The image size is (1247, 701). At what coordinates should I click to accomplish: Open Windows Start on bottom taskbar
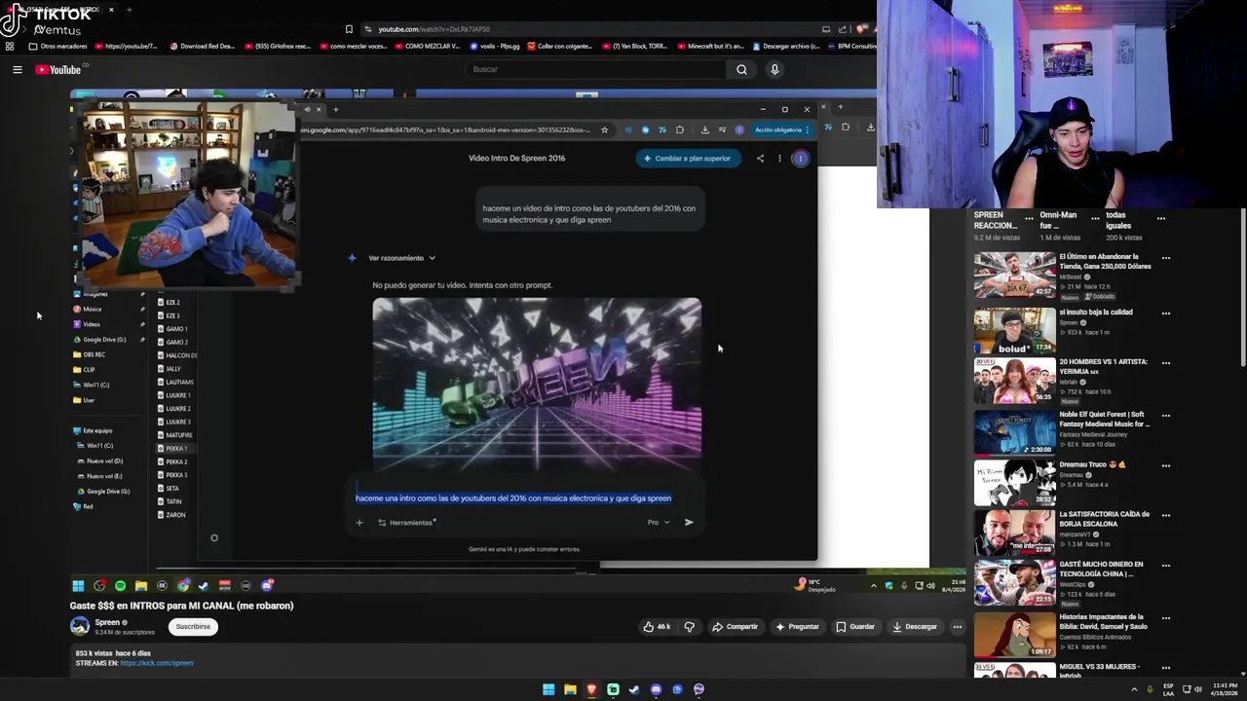click(548, 689)
